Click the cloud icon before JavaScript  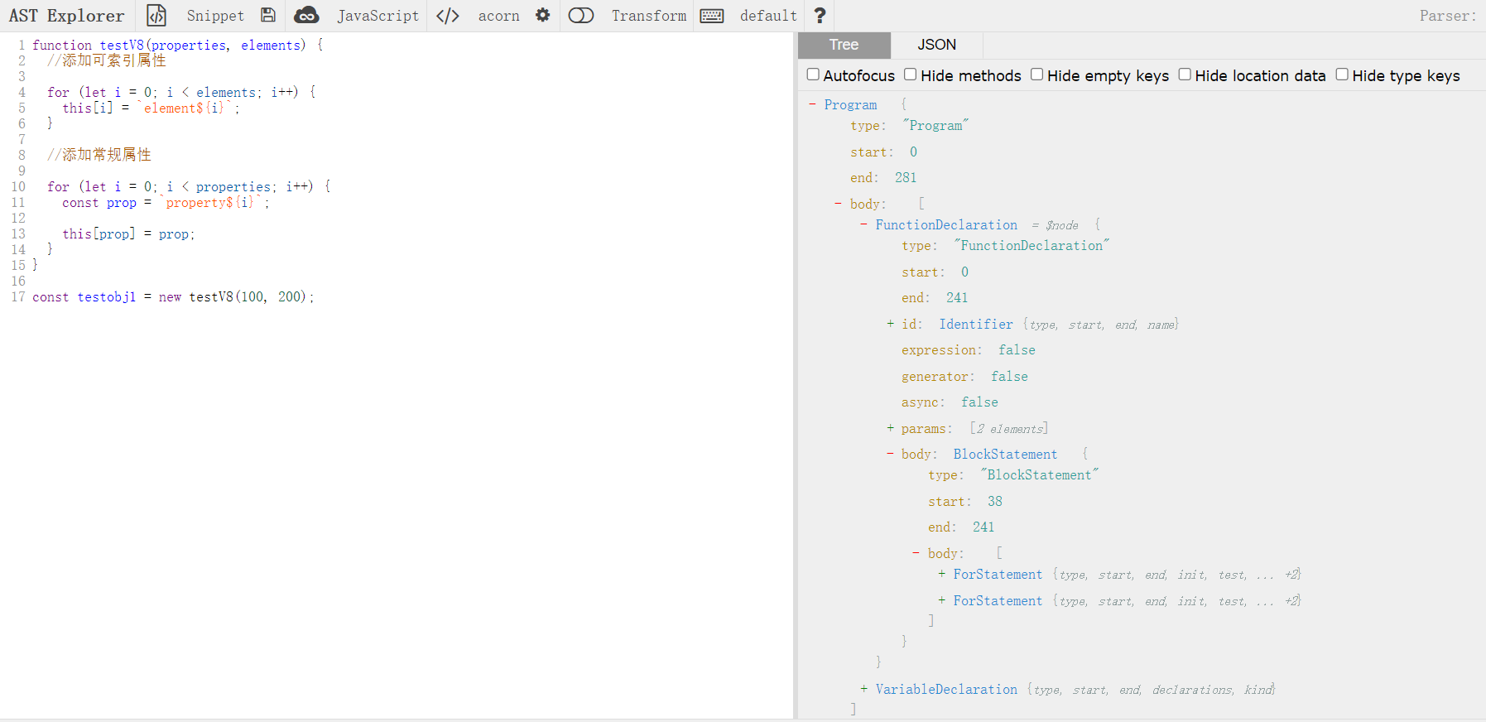tap(306, 16)
